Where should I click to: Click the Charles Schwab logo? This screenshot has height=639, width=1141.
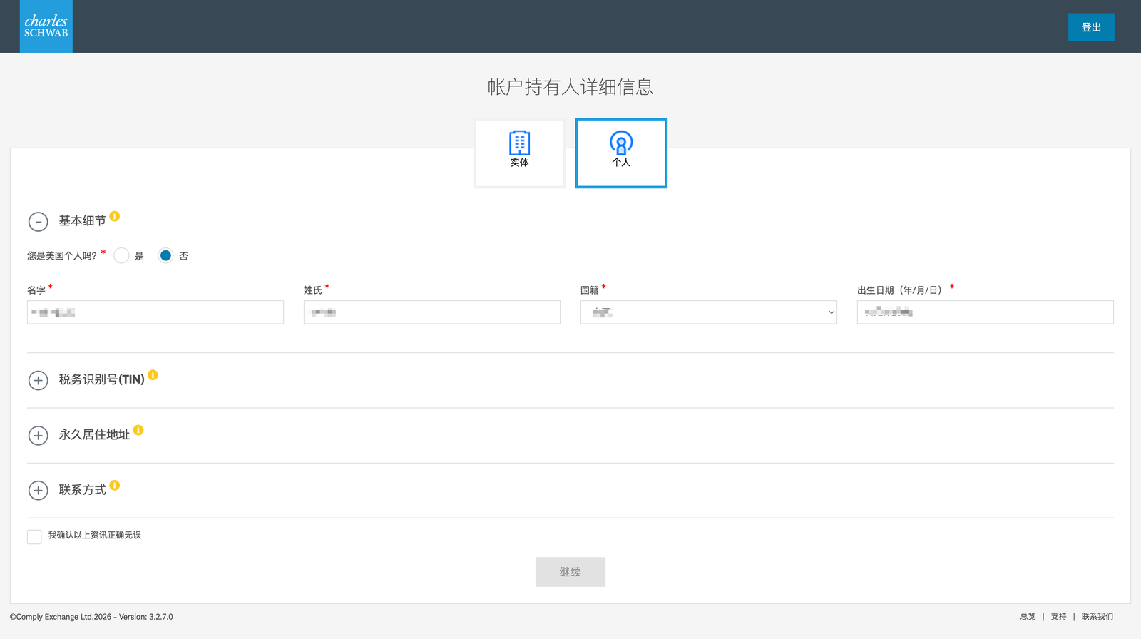pyautogui.click(x=46, y=26)
